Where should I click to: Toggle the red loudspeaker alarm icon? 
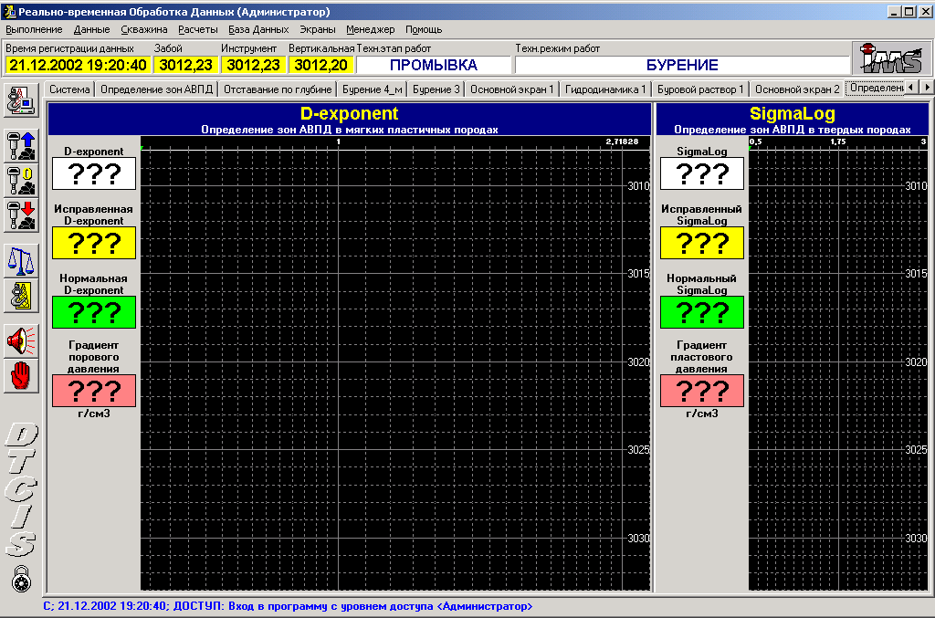(x=22, y=341)
